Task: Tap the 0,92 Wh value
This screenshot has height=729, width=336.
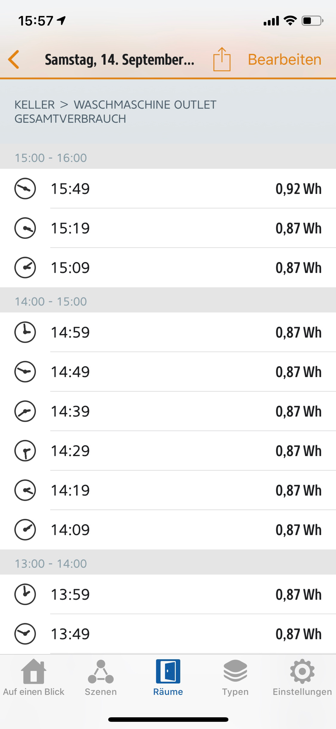Action: [x=298, y=189]
